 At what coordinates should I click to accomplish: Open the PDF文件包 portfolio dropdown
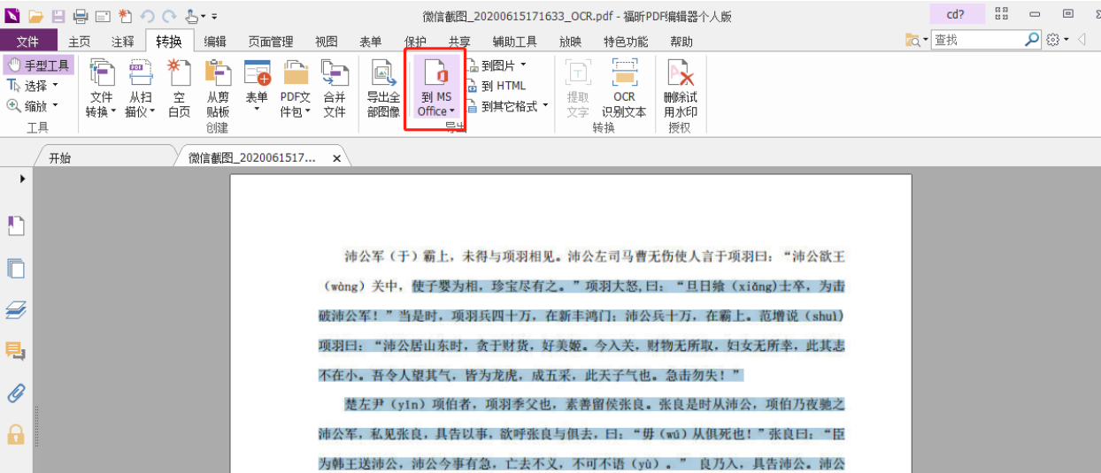click(296, 88)
